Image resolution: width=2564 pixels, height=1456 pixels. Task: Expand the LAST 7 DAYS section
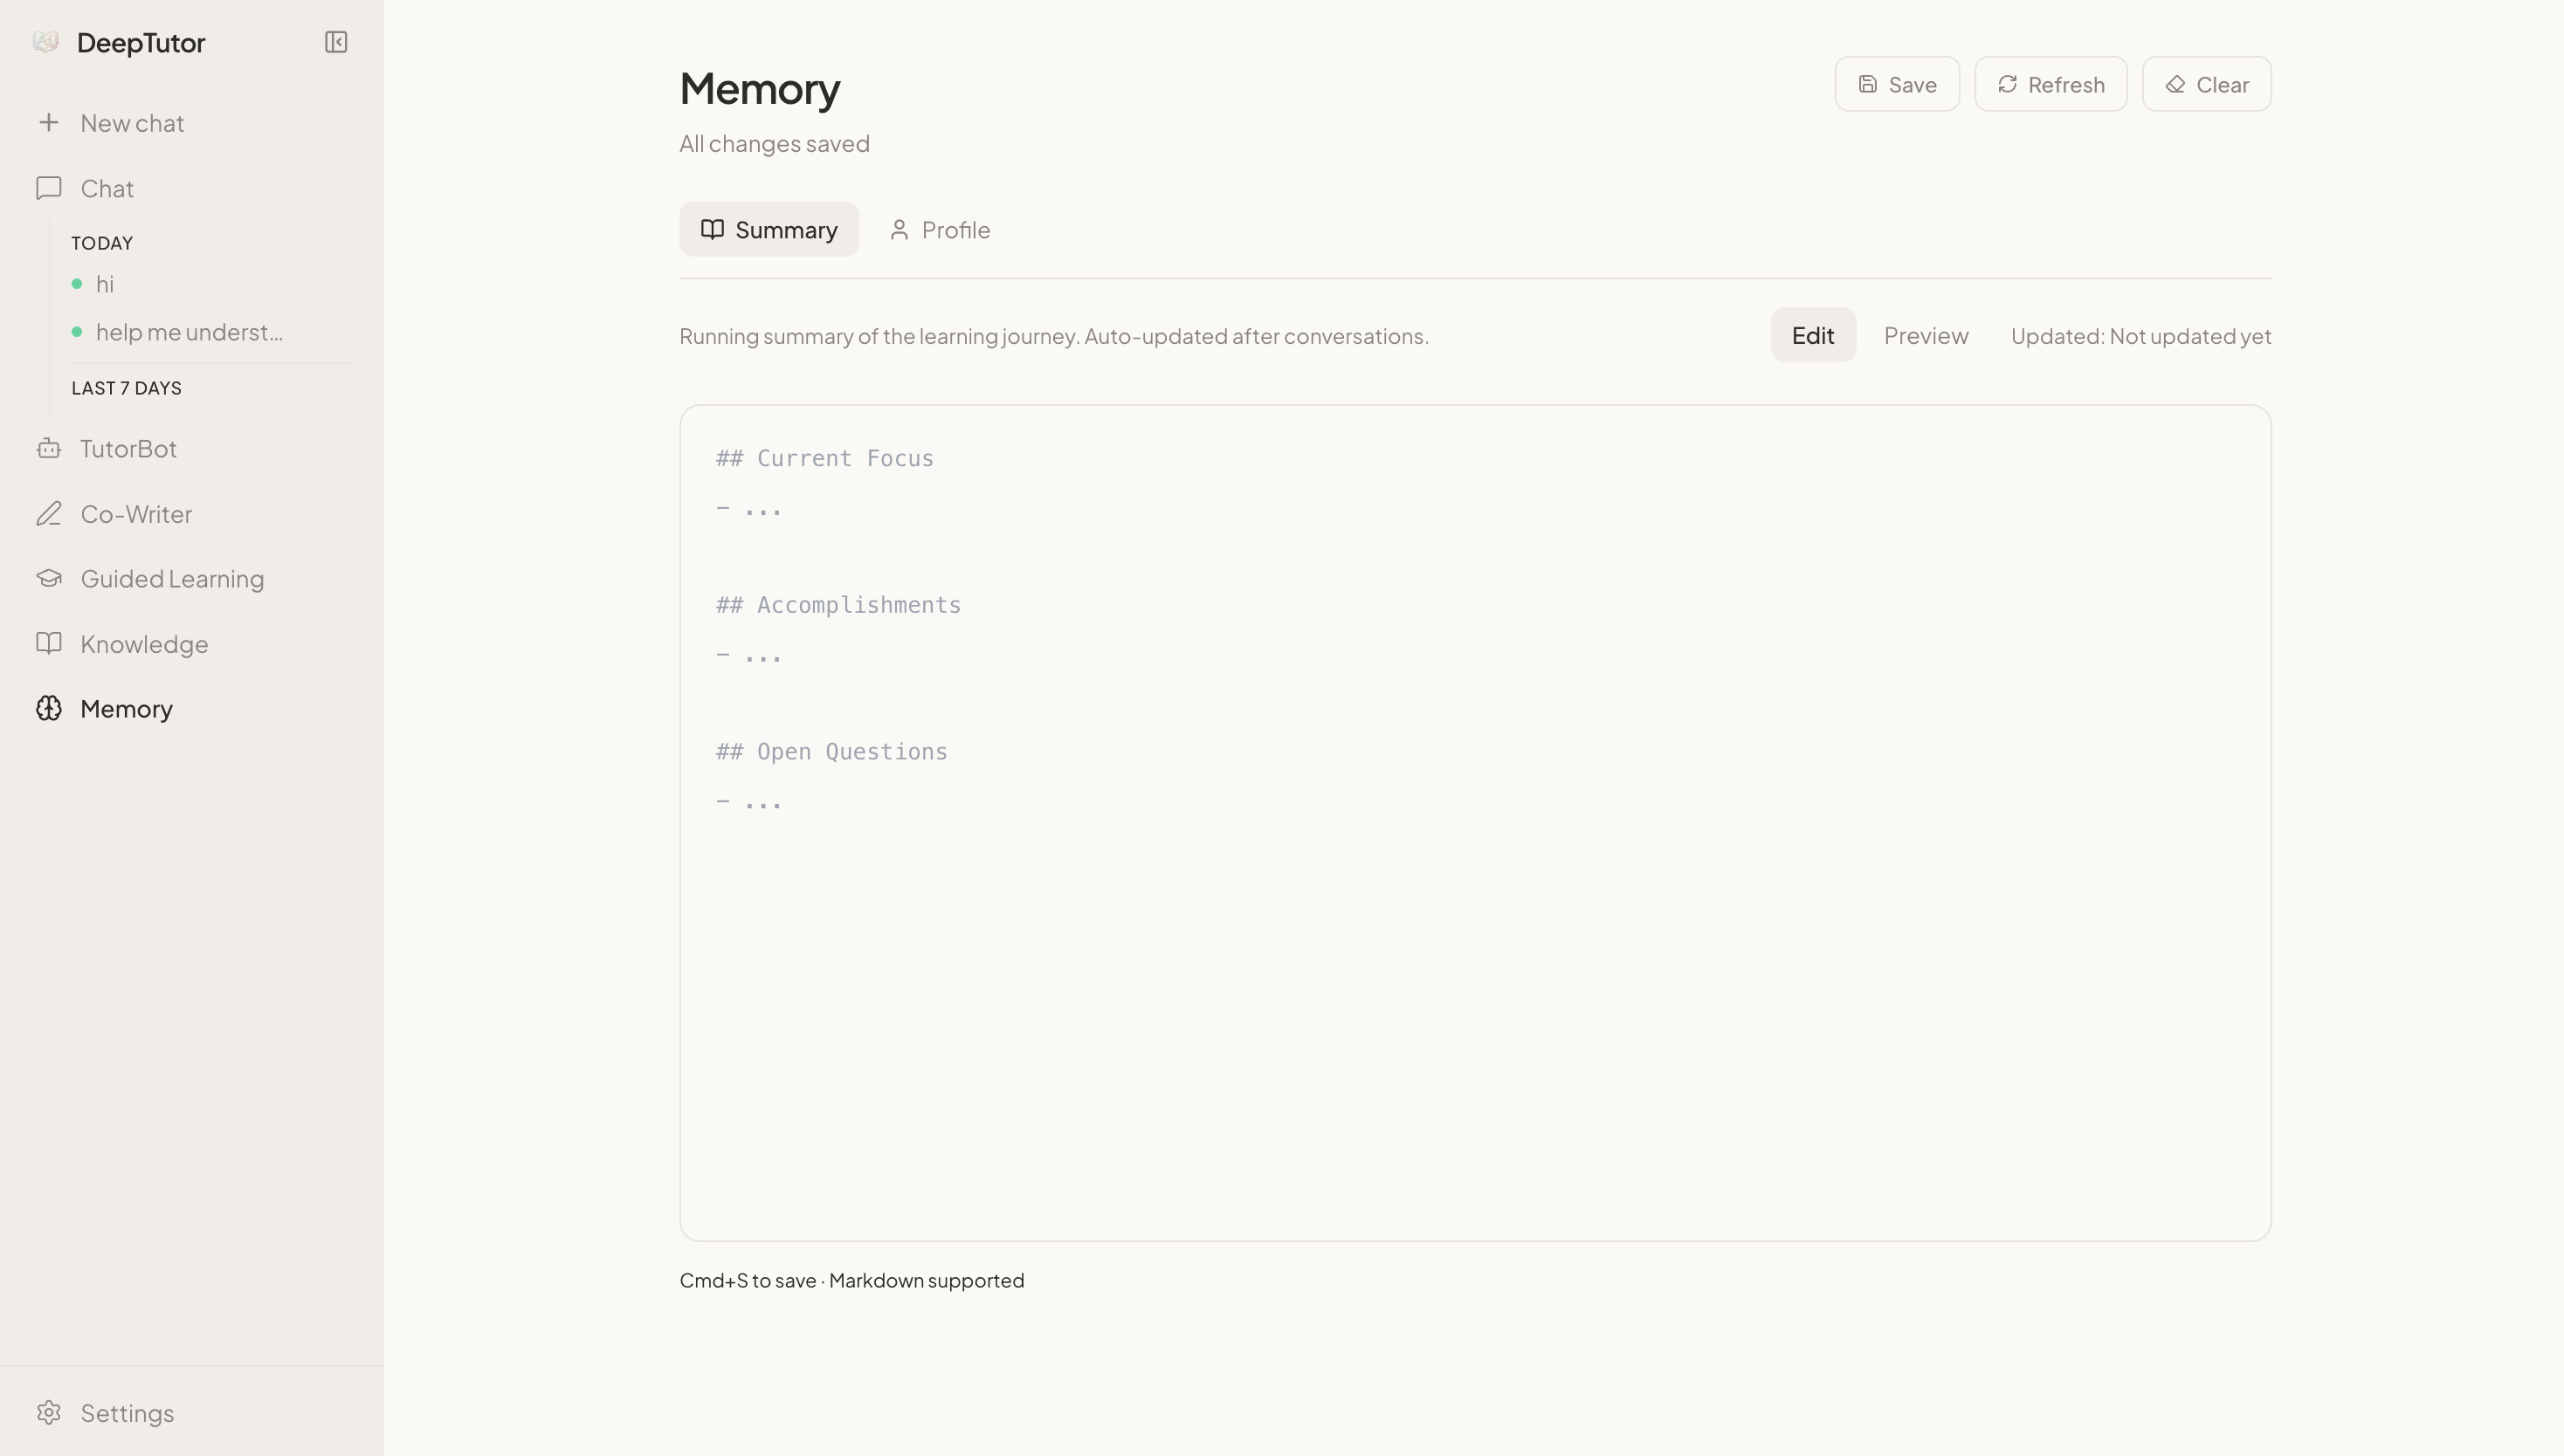pos(126,388)
